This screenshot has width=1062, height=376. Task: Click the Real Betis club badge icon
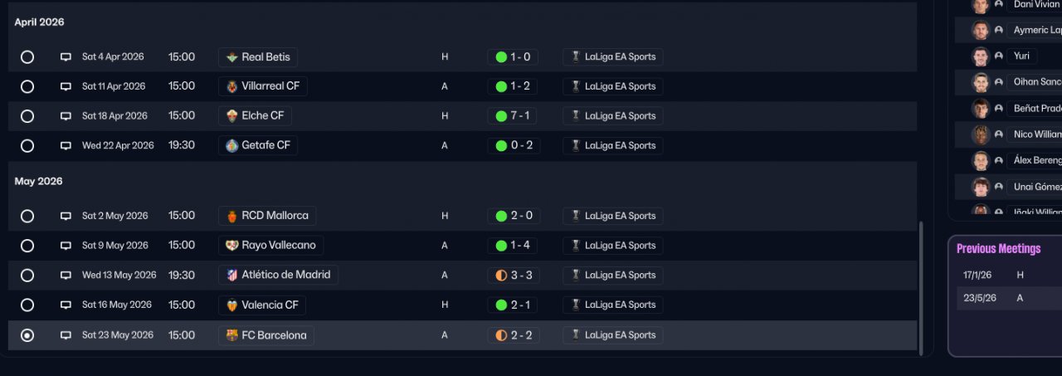point(232,57)
